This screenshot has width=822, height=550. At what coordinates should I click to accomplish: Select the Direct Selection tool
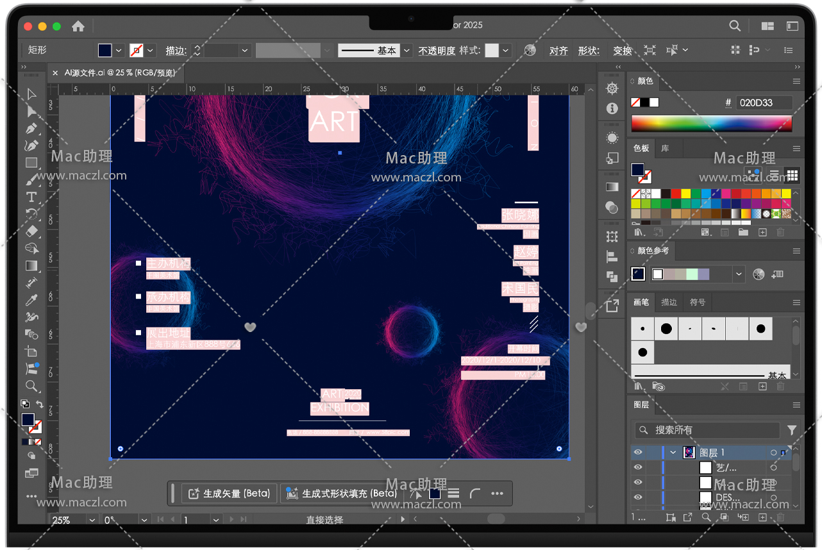click(31, 112)
